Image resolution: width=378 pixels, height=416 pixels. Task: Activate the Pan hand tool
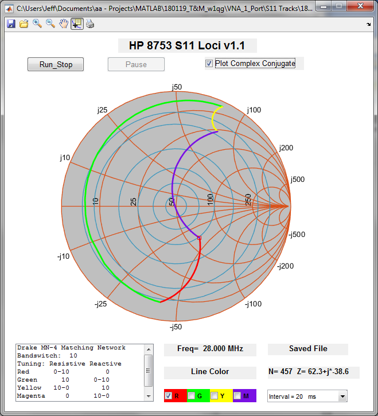tap(64, 24)
